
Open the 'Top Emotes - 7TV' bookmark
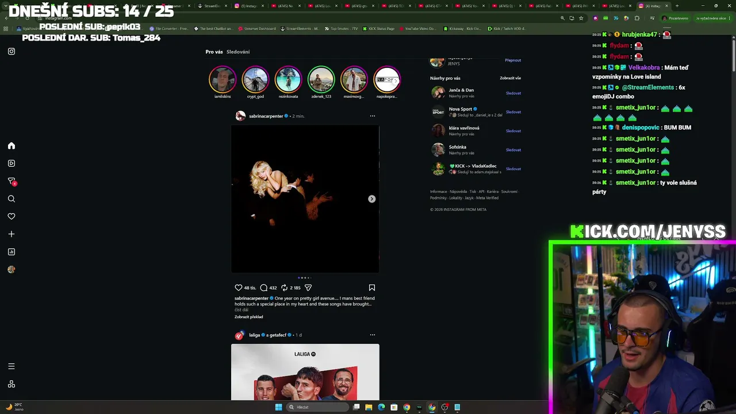point(342,28)
